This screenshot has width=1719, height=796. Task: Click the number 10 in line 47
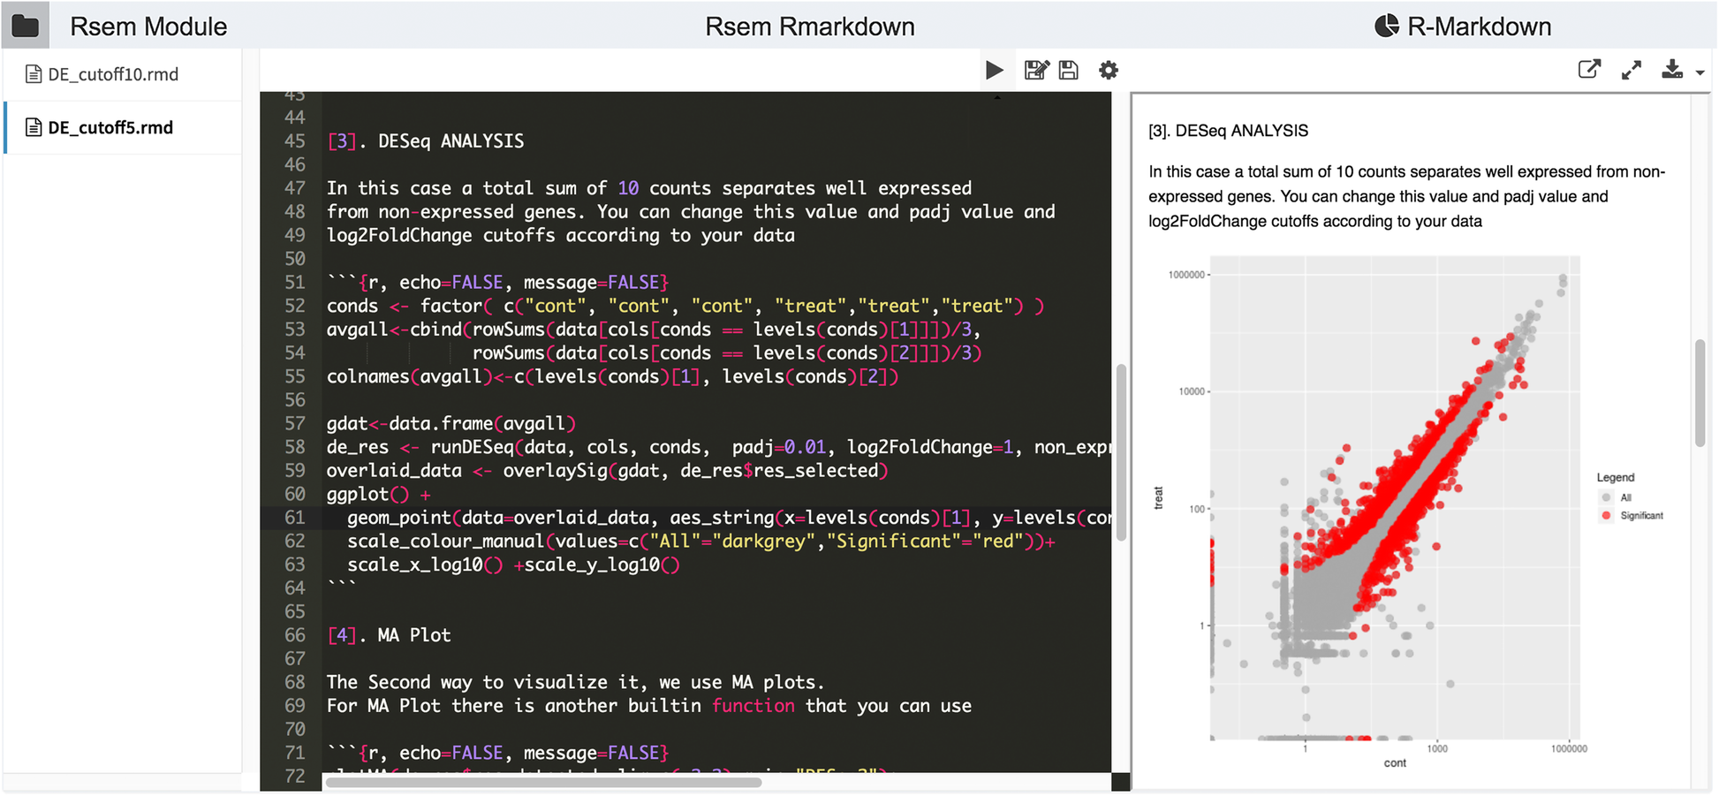[628, 188]
